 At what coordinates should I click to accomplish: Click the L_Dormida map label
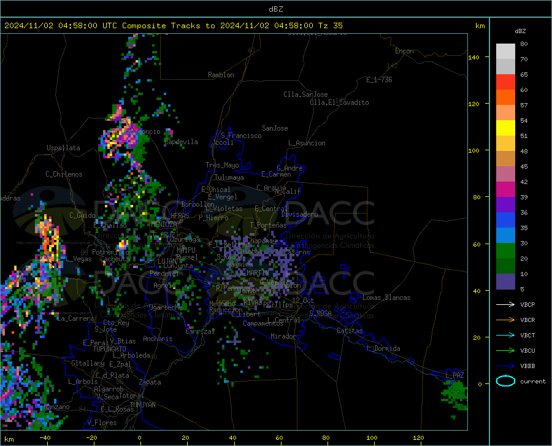coord(383,348)
